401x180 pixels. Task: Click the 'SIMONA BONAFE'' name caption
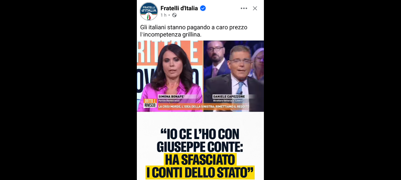pyautogui.click(x=171, y=96)
